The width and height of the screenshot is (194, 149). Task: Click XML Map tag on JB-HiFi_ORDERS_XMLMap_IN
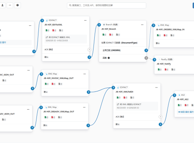tap(163, 25)
